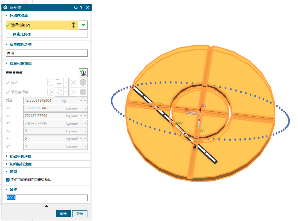Toggle the fix body without joint checkbox
298x221 pixels.
tap(8, 180)
